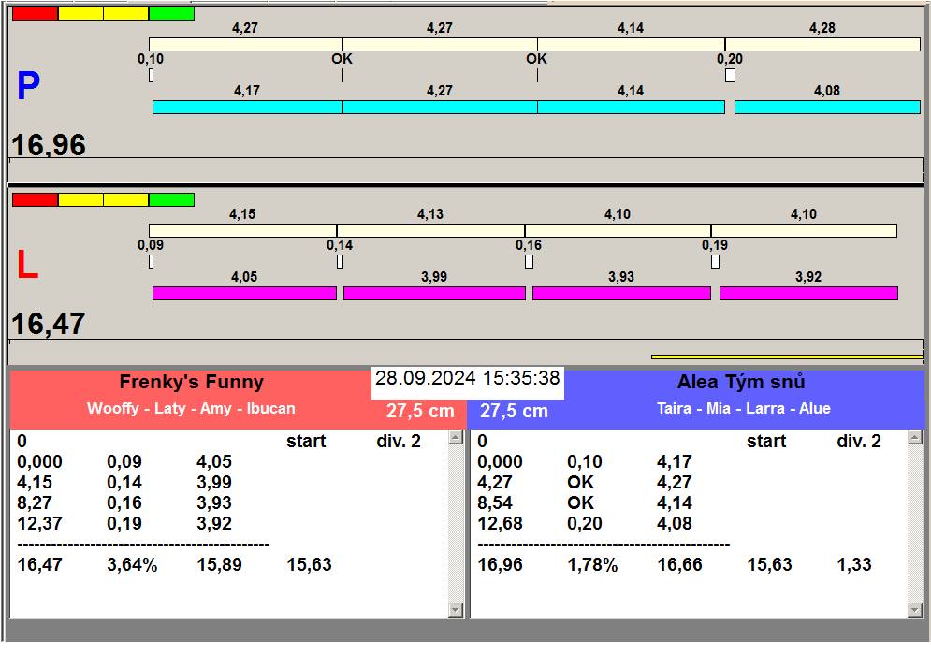
Task: Click the date and time field 28.09.2024
Action: click(x=467, y=379)
